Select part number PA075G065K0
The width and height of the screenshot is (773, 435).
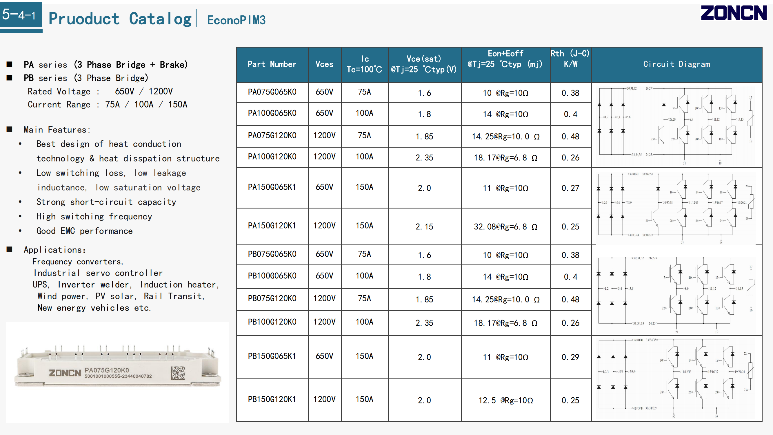272,92
